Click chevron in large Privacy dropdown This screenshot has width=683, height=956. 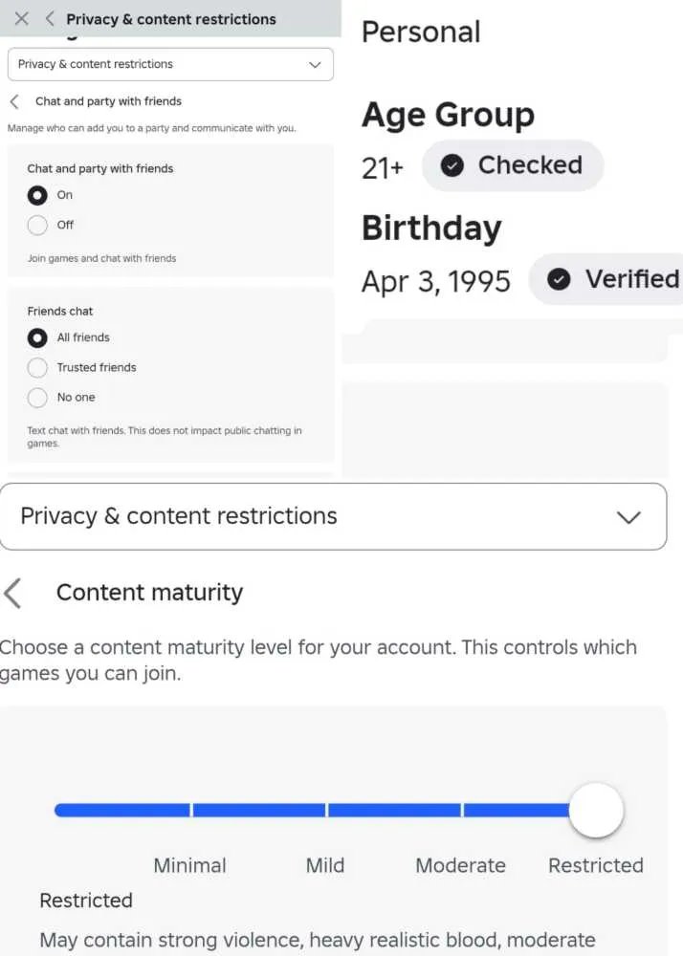[628, 517]
